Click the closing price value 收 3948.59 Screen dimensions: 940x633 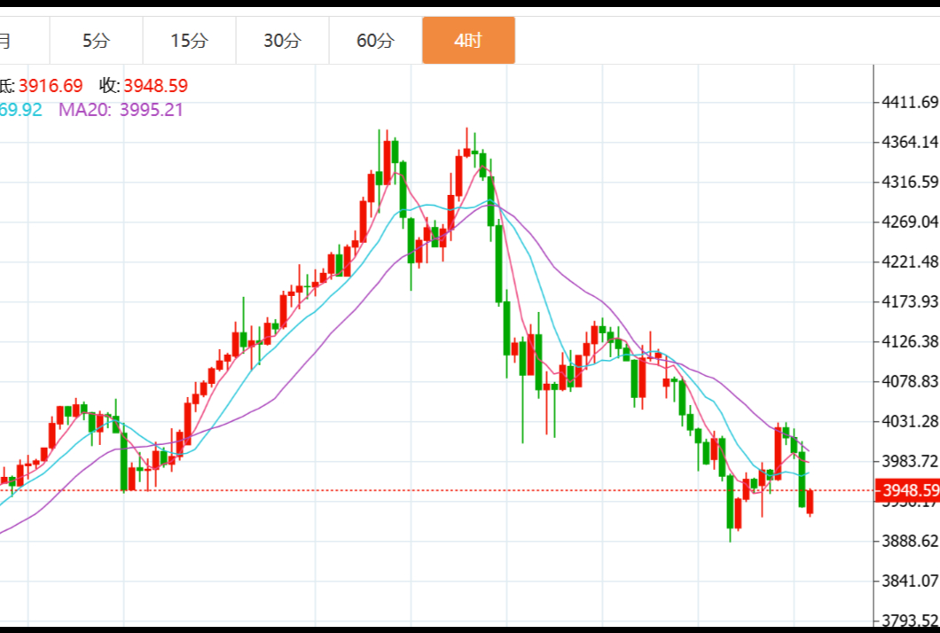[144, 86]
